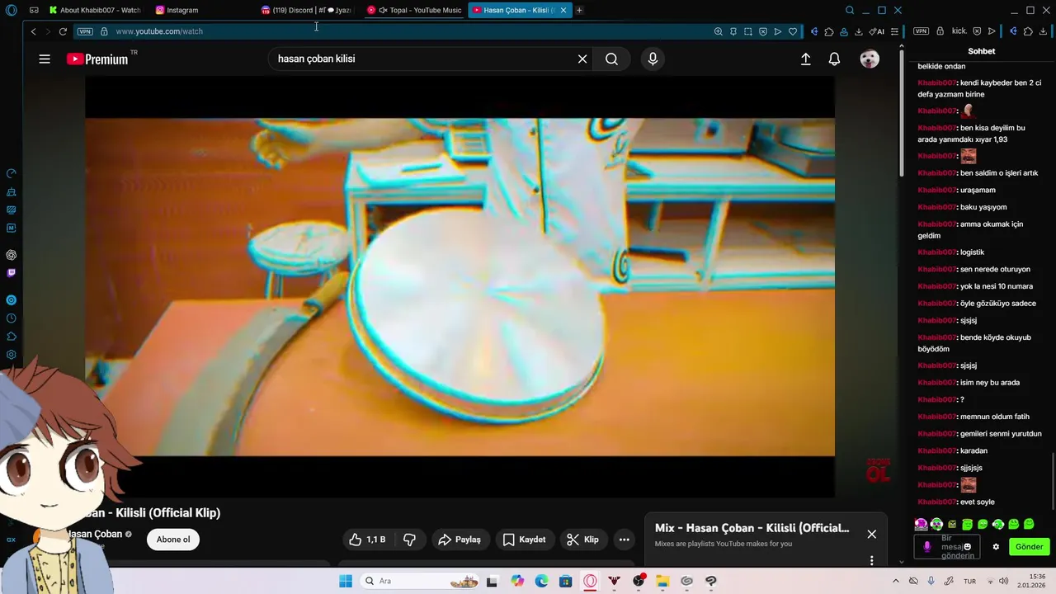Open history clock in the Opera sidebar
Screen dimensions: 1056x594
[x=11, y=318]
